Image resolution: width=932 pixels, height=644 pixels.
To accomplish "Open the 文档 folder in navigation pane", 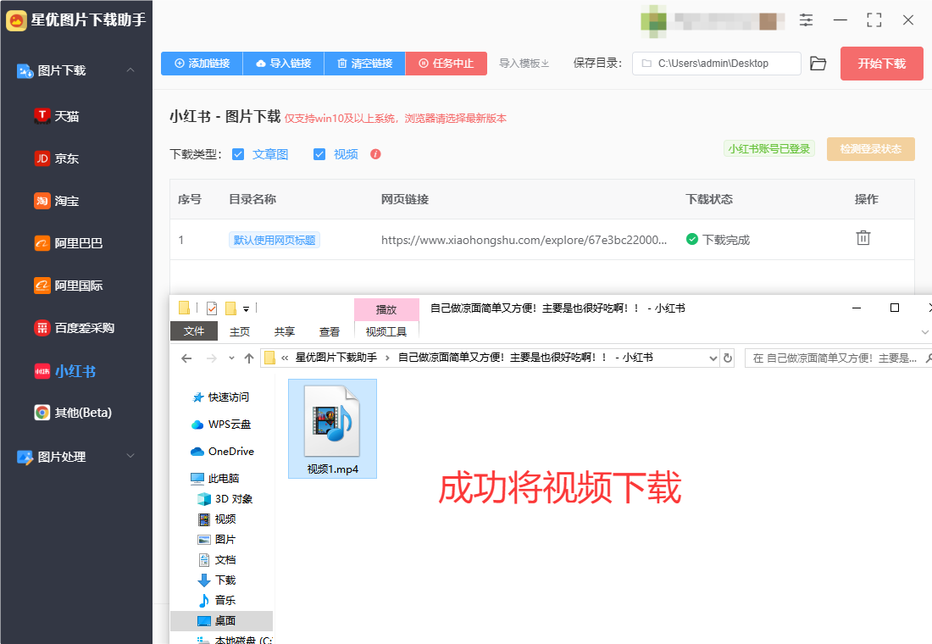I will pyautogui.click(x=217, y=559).
